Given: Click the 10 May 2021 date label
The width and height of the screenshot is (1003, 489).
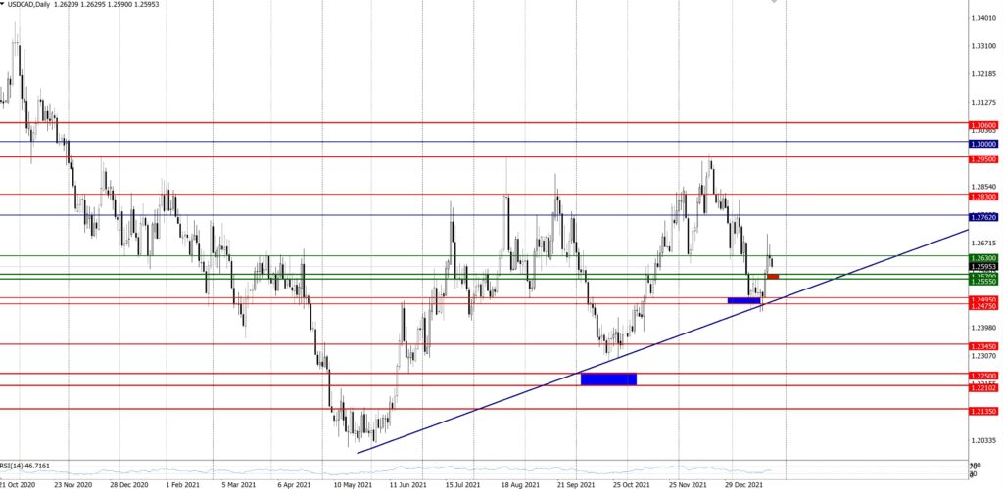Looking at the screenshot, I should 352,483.
